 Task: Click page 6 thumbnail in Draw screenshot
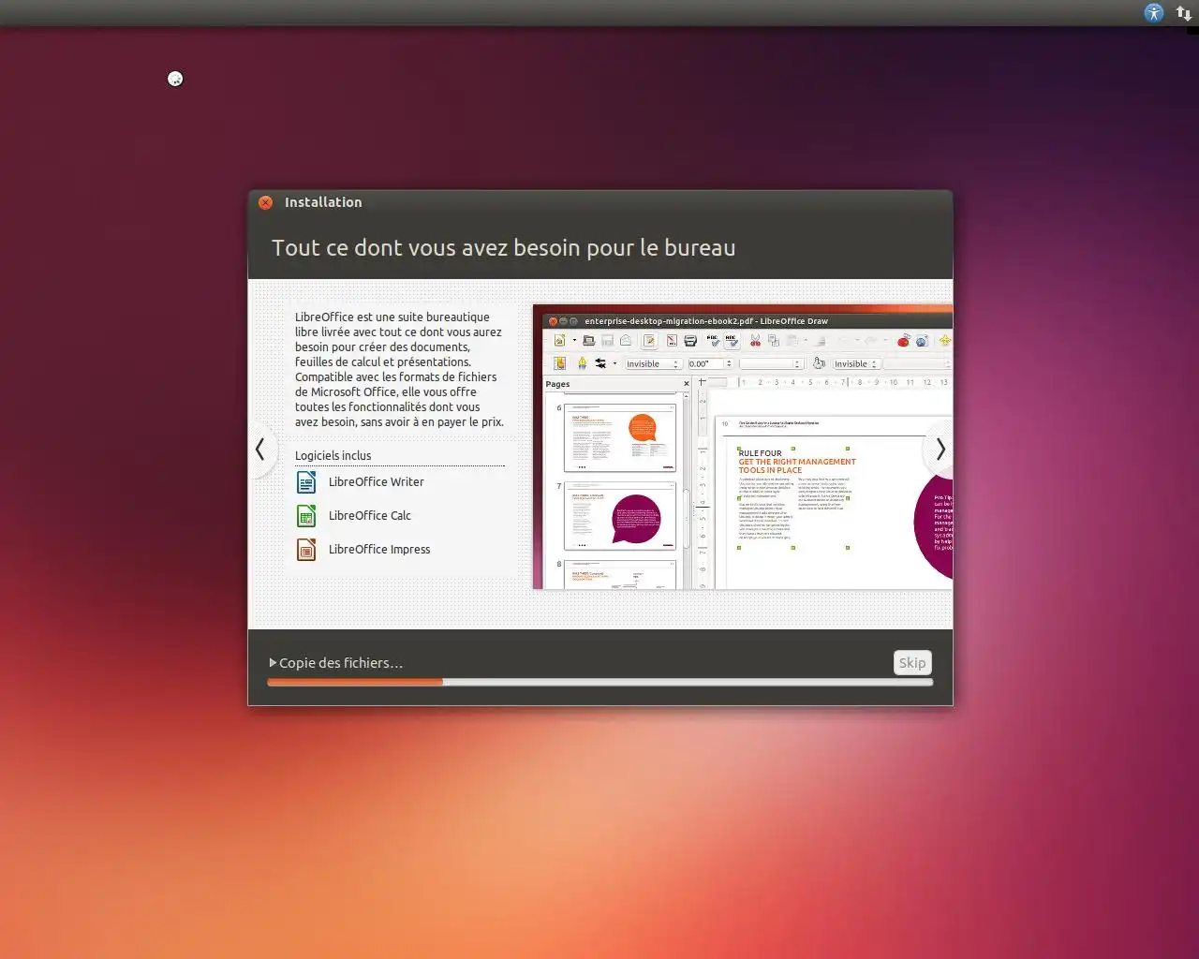[620, 437]
